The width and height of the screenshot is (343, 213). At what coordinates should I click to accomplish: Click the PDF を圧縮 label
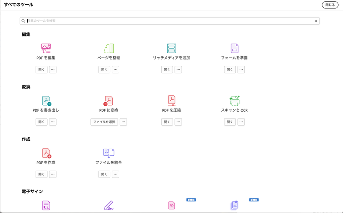171,110
